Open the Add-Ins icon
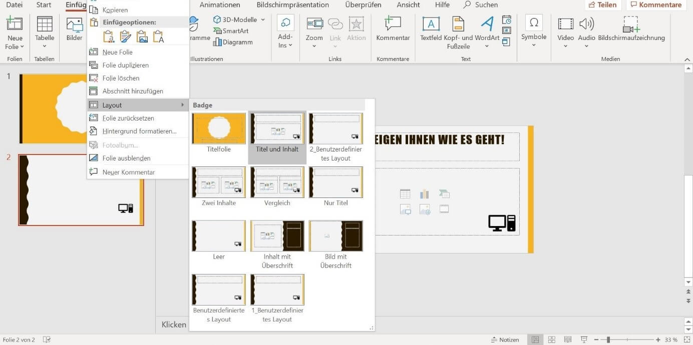The height and width of the screenshot is (345, 693). (x=285, y=23)
